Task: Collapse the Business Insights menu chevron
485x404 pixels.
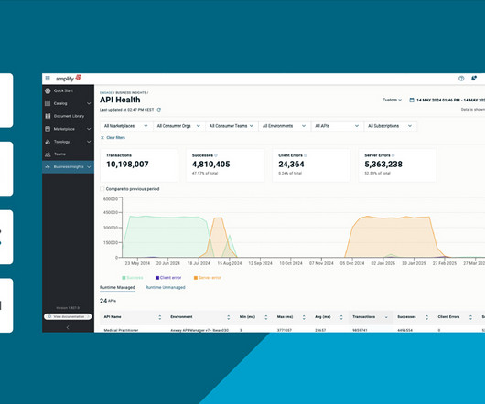Action: [89, 167]
